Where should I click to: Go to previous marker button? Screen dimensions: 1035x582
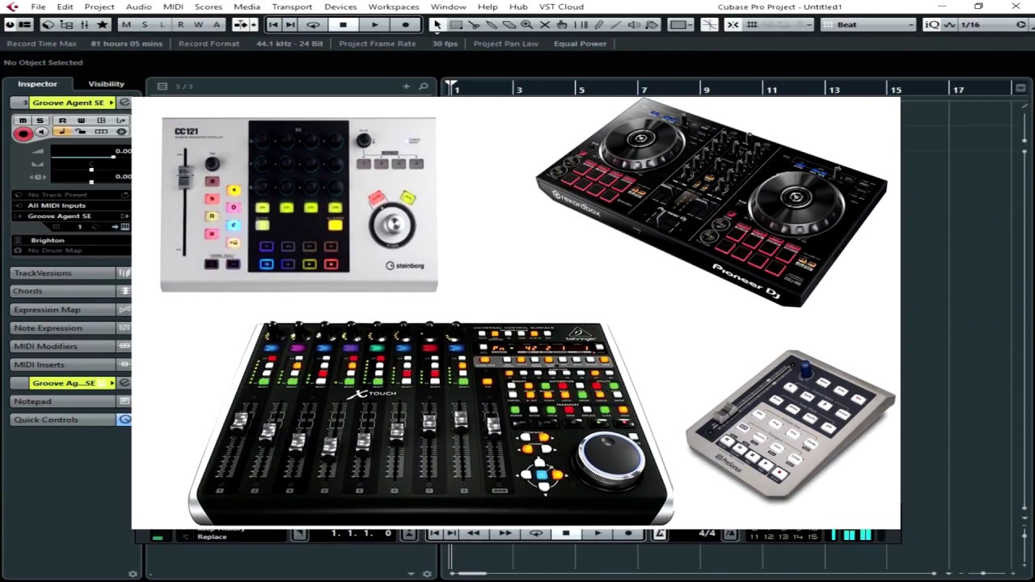pyautogui.click(x=273, y=25)
